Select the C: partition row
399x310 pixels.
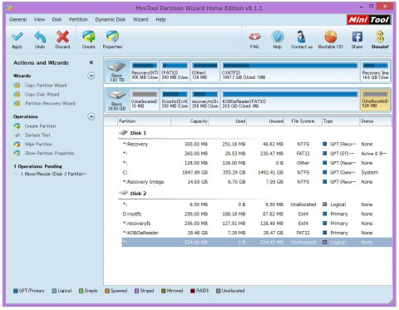pos(257,173)
